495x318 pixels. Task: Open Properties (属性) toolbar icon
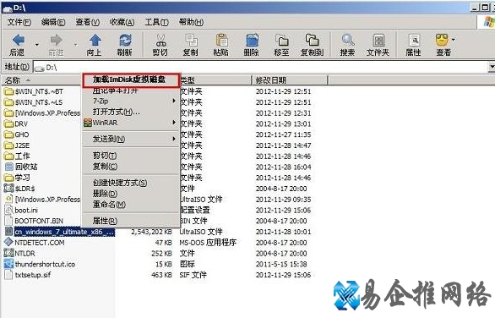tap(414, 40)
